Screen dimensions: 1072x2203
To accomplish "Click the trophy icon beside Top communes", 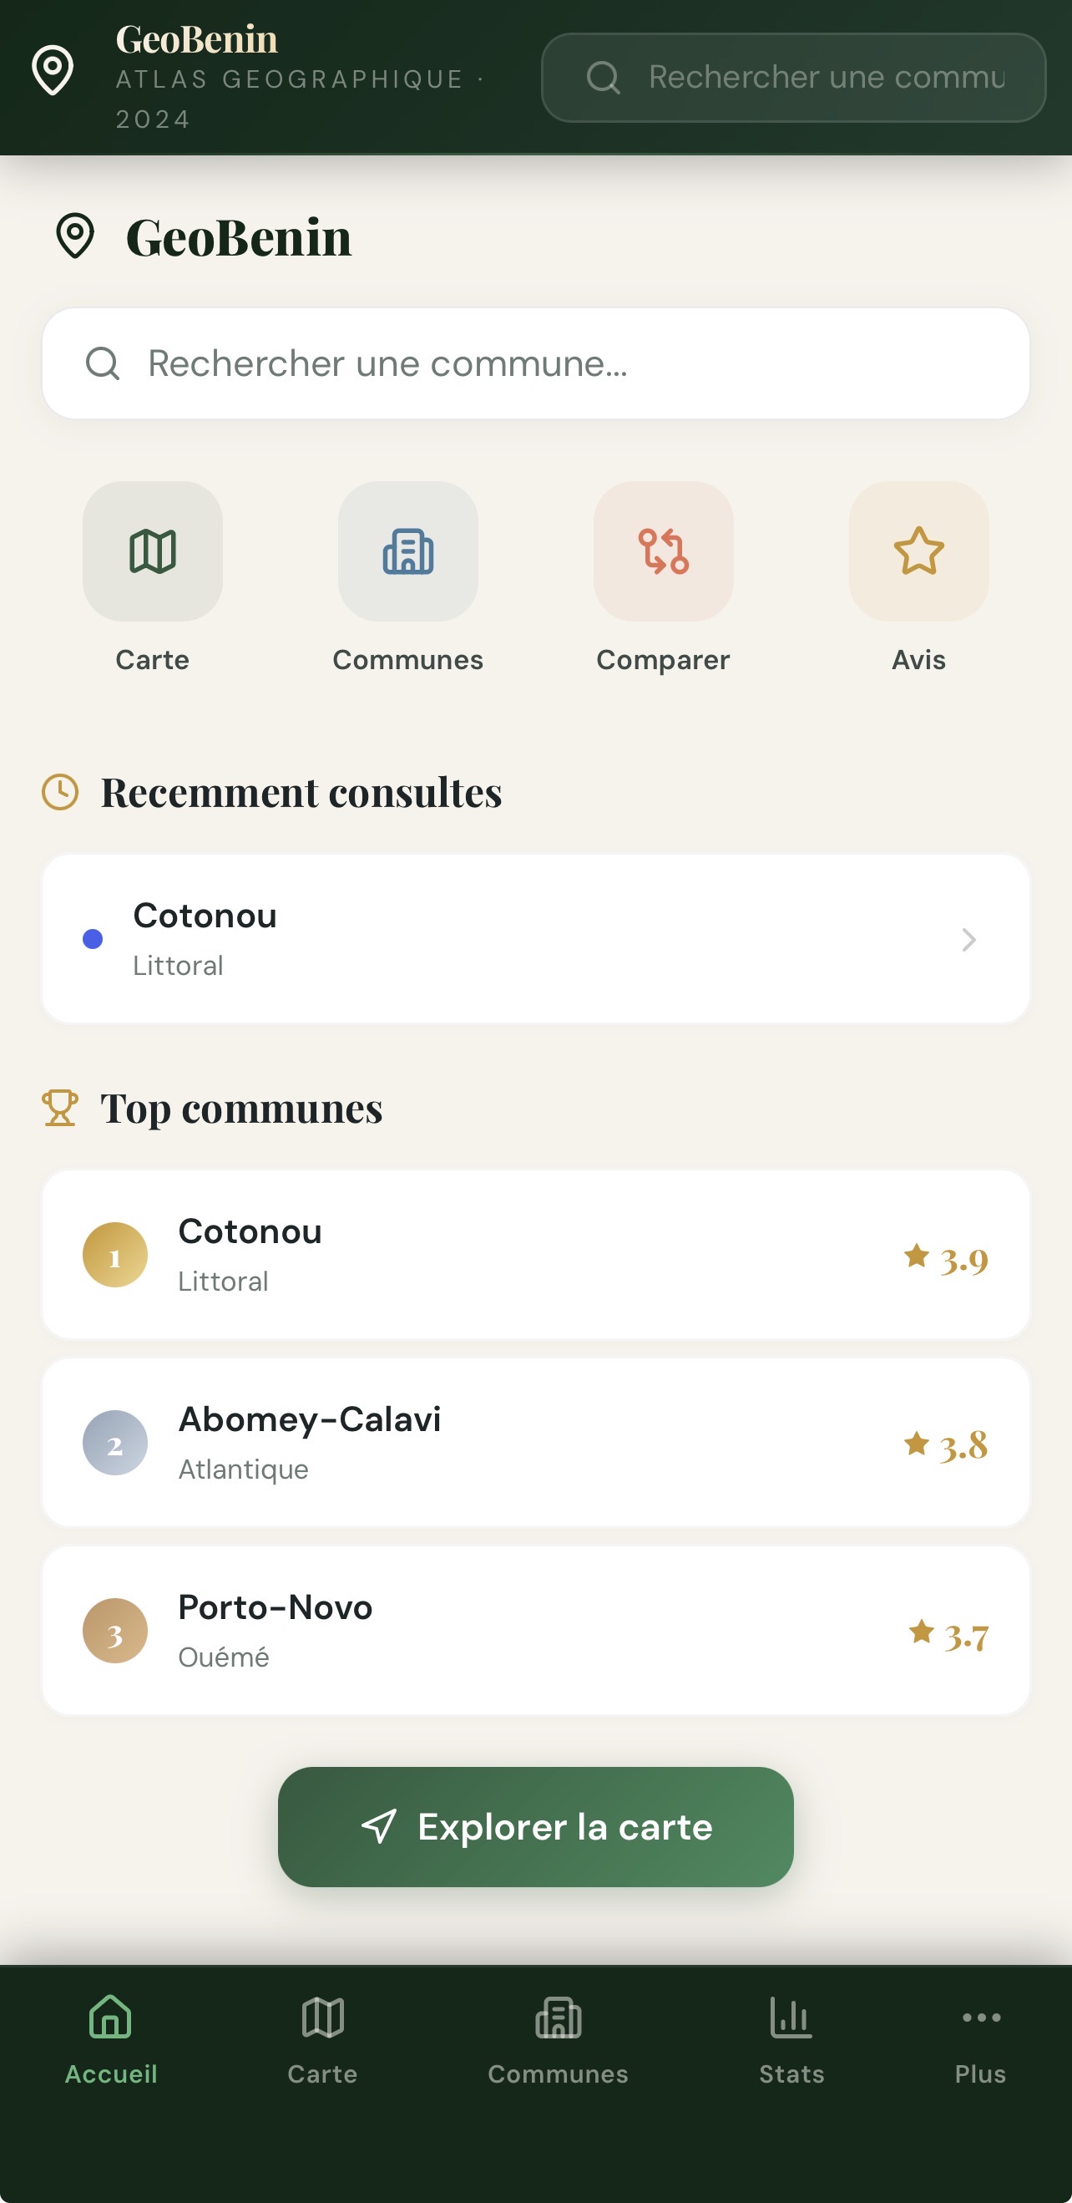I will pos(60,1109).
